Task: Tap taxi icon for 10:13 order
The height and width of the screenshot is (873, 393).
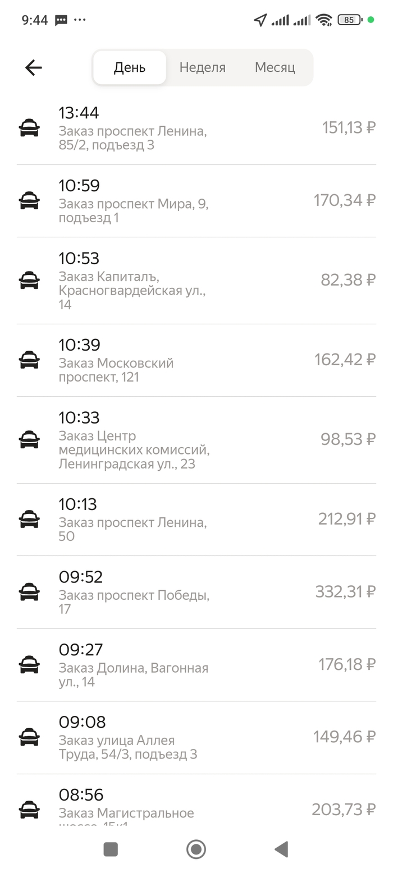Action: pyautogui.click(x=29, y=519)
